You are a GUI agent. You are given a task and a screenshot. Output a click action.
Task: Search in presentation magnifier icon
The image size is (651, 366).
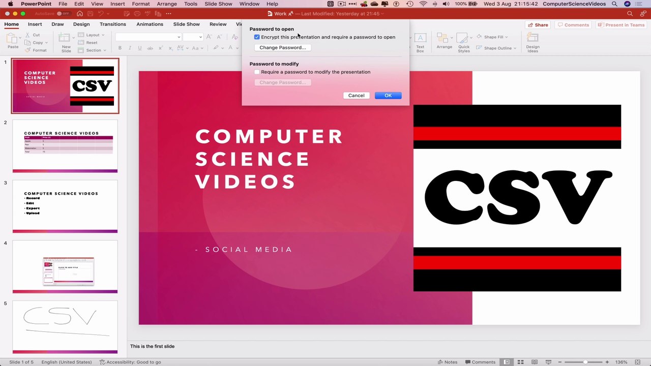pos(630,14)
